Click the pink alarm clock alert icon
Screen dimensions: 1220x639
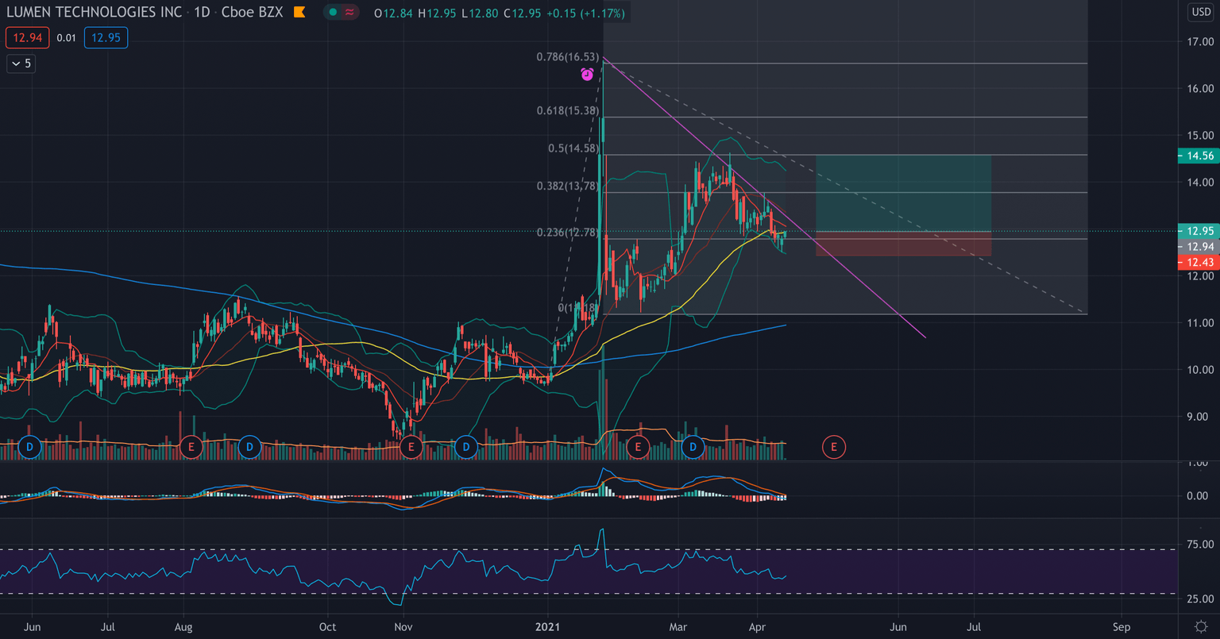point(587,75)
